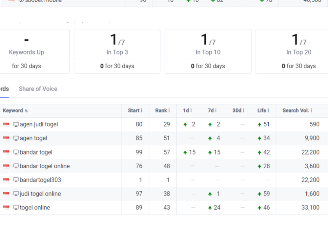Click search volume 9,900 value

click(312, 138)
